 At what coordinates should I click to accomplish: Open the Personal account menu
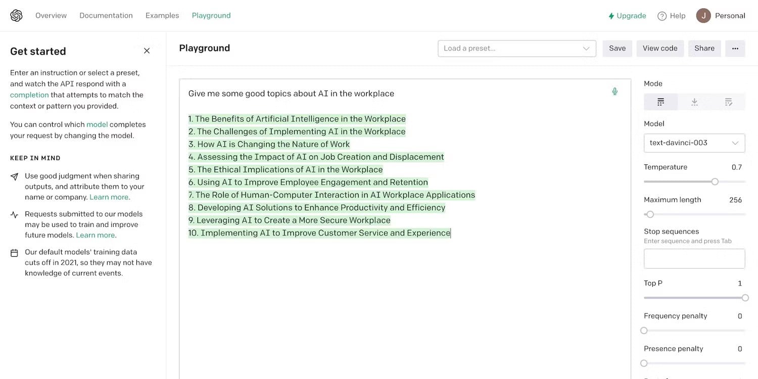coord(730,16)
